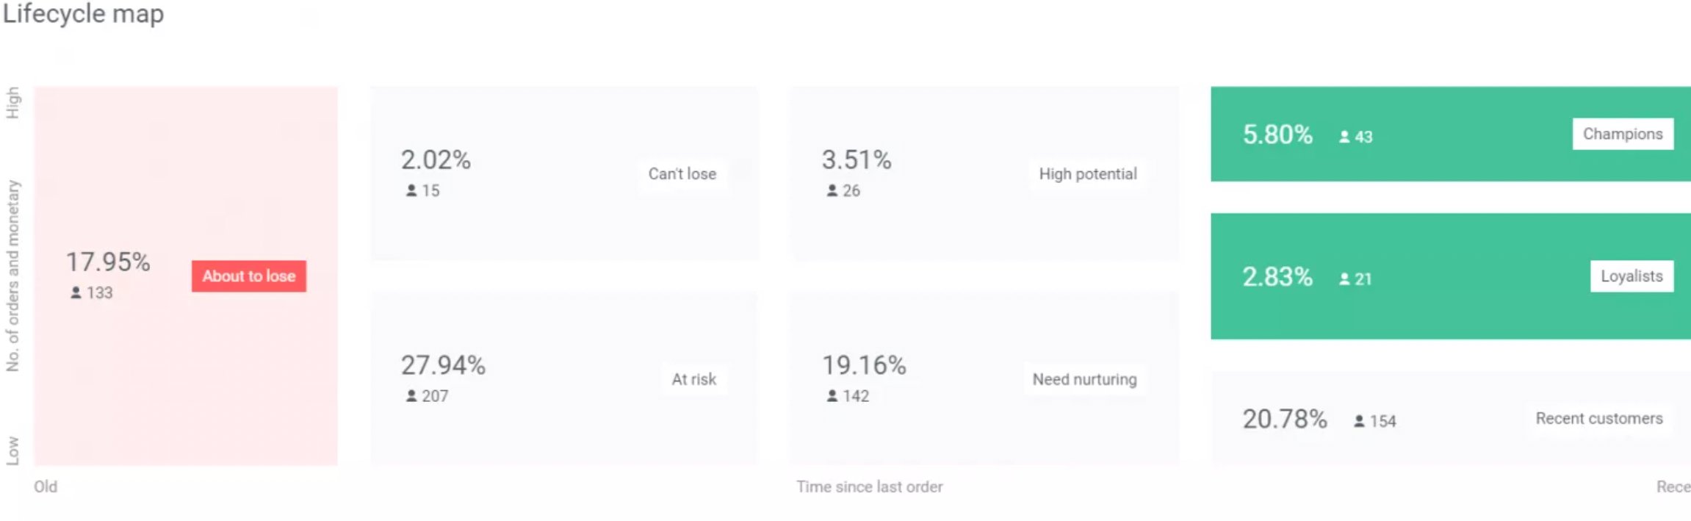Click the person icon beside Champions' 43

pos(1344,137)
